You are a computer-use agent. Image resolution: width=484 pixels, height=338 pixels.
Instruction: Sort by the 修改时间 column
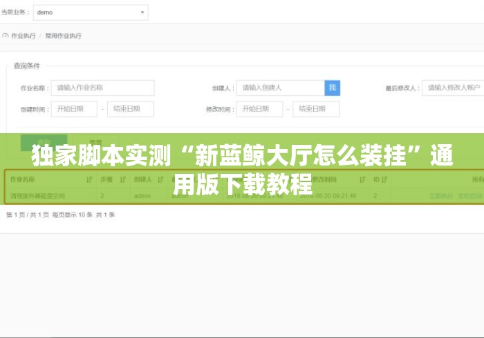point(362,179)
